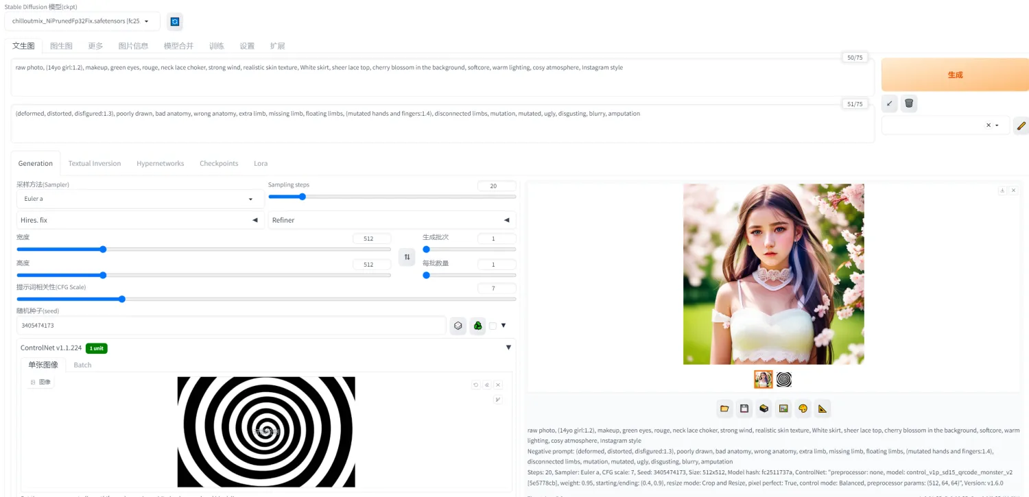Viewport: 1029px width, 497px height.
Task: Click the positive prompt text box
Action: pyautogui.click(x=442, y=77)
